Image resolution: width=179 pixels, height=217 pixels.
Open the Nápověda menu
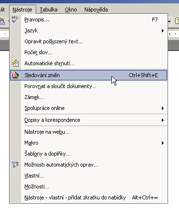(96, 10)
